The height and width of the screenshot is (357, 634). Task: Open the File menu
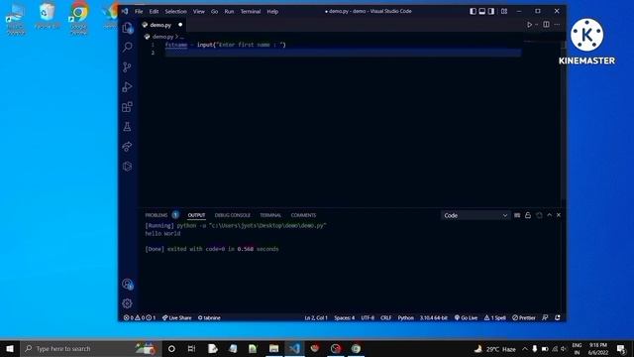pos(139,11)
